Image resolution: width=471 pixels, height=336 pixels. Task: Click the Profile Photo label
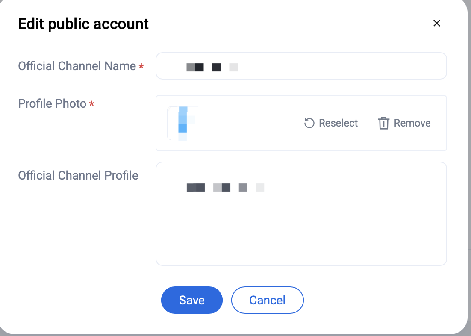click(52, 104)
